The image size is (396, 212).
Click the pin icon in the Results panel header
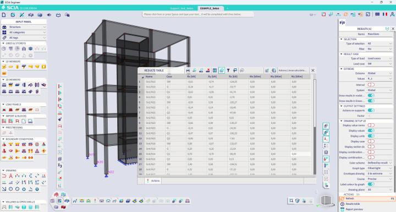[x=387, y=29]
